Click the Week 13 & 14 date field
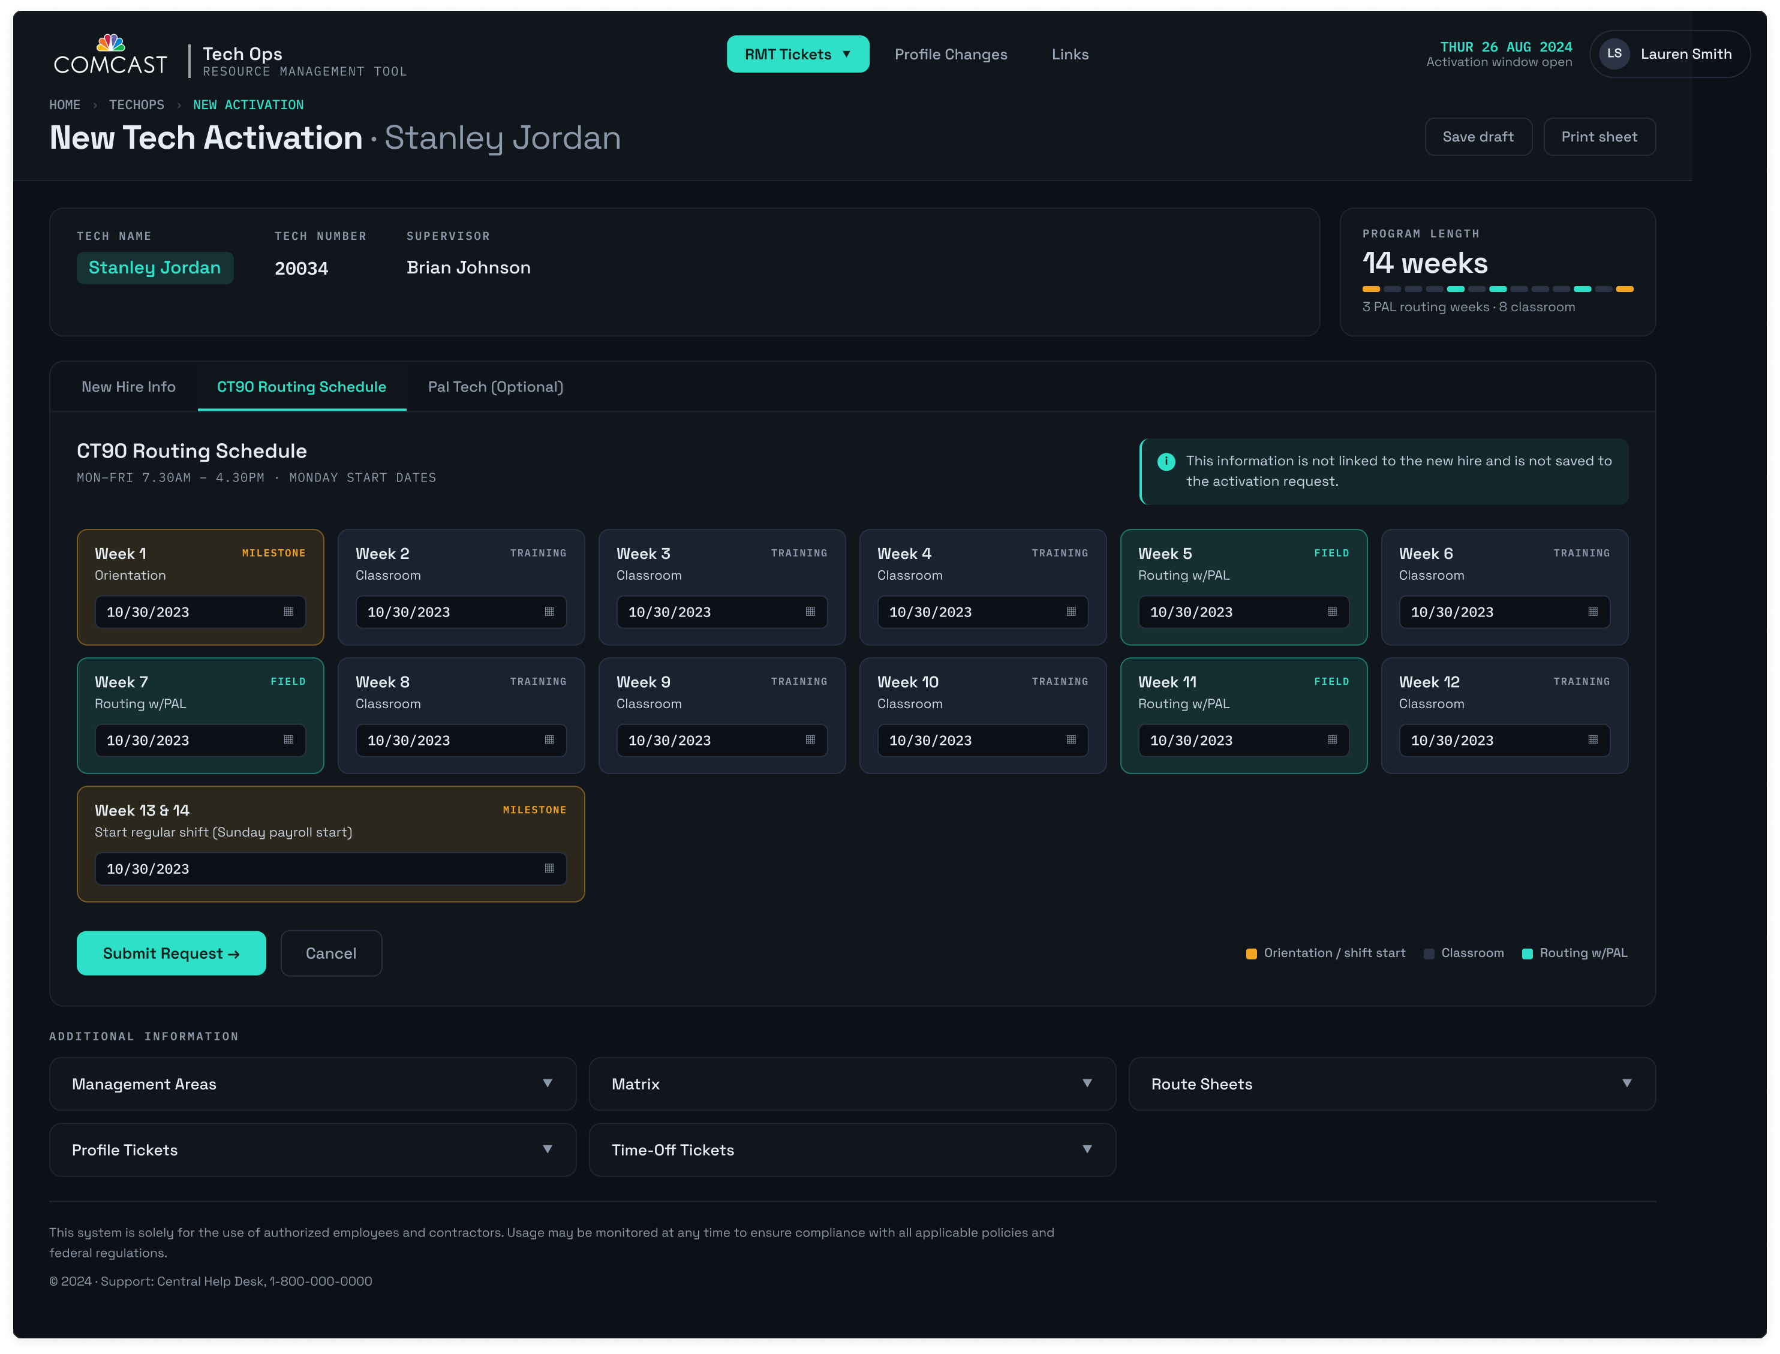Screen dimensions: 1780x1354 pyautogui.click(x=330, y=869)
